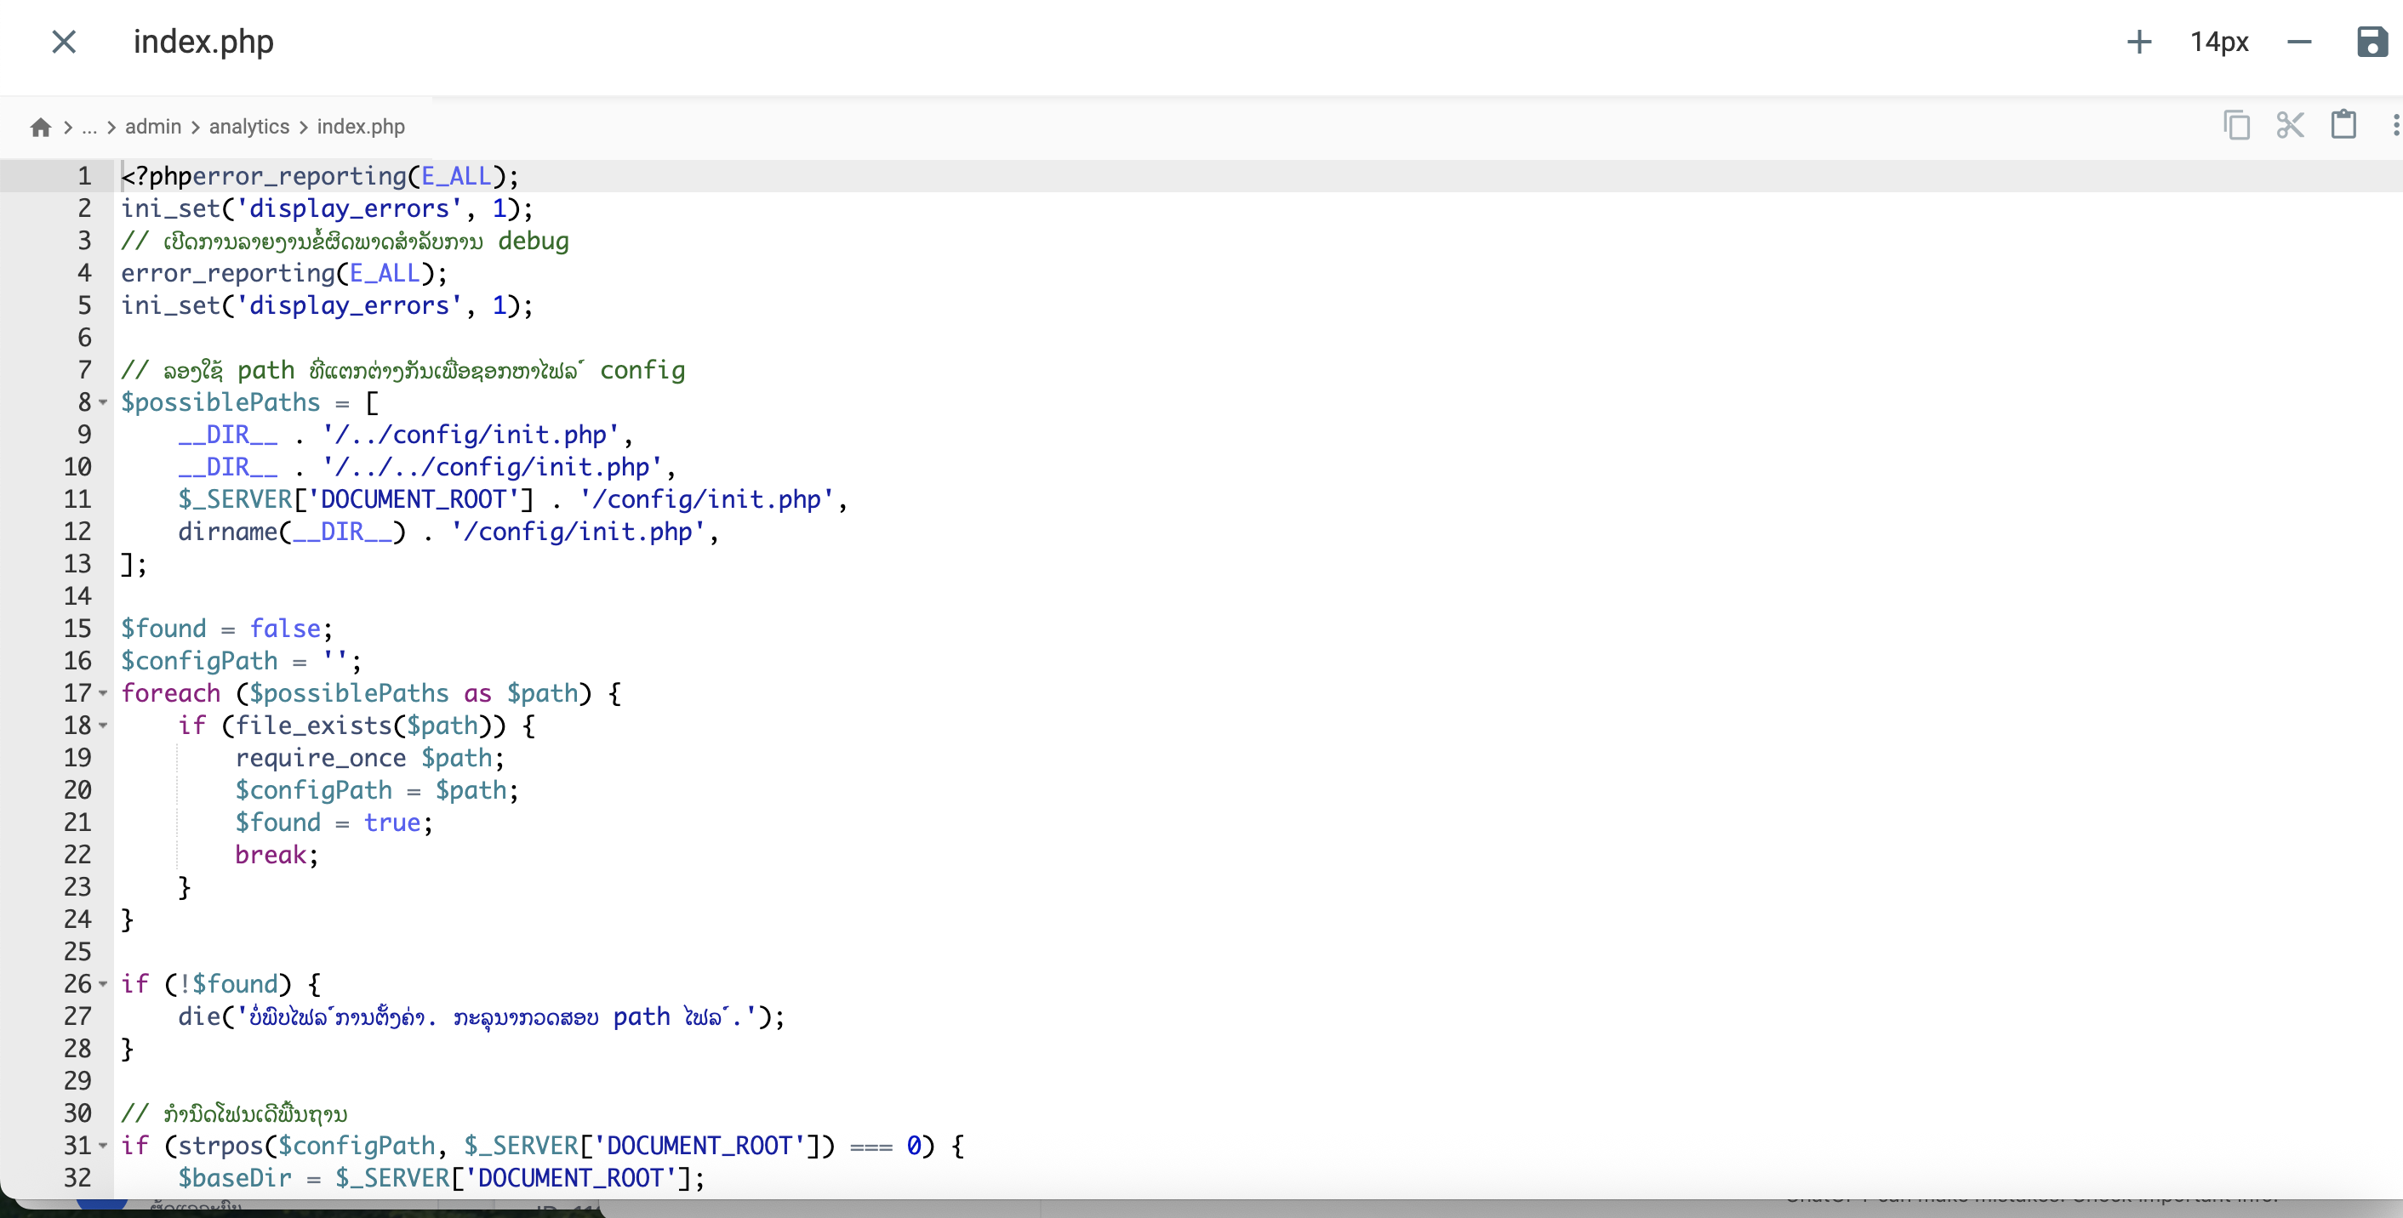Click the clipboard paste icon
This screenshot has width=2403, height=1218.
[2343, 124]
